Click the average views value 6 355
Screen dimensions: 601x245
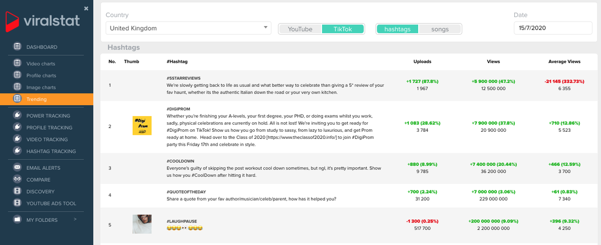pyautogui.click(x=564, y=89)
